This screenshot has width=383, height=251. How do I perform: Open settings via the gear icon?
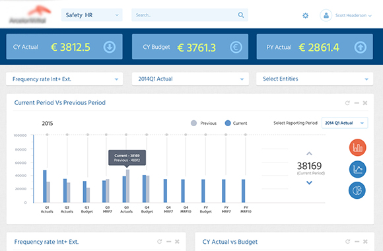pos(305,16)
